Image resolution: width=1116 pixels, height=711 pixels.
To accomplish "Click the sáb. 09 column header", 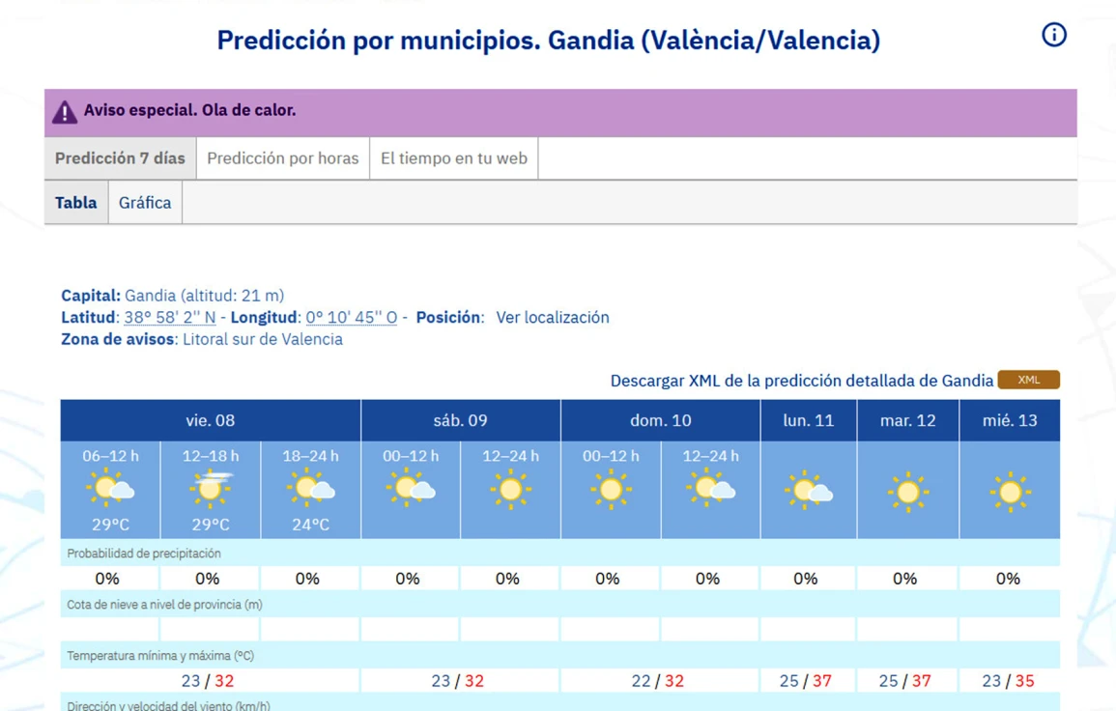I will [461, 420].
